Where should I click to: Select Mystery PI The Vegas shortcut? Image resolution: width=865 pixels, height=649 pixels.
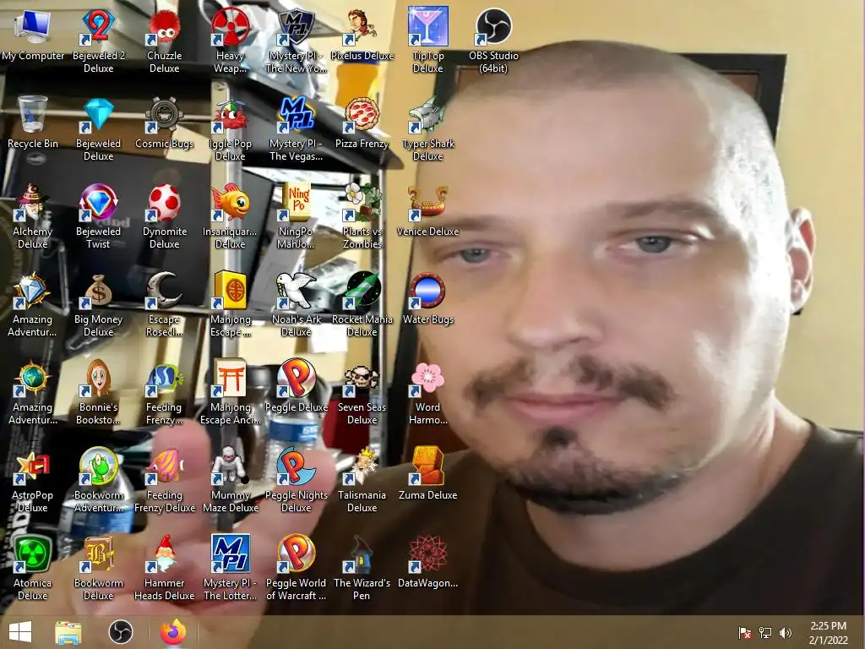pyautogui.click(x=296, y=129)
